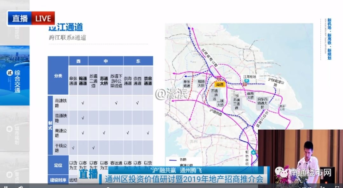The image size is (343, 188).
Task: Click the checkmark in the 普通铁路 row
Action: pos(83,118)
